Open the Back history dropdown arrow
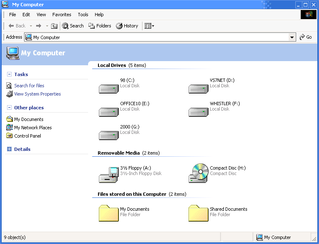 31,26
